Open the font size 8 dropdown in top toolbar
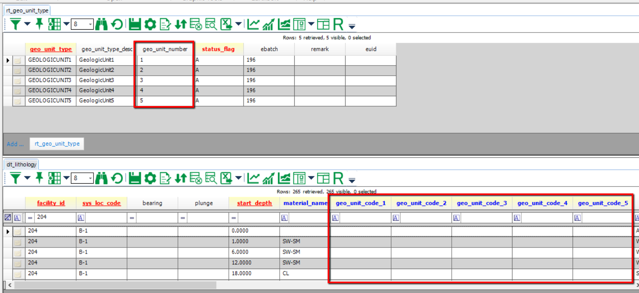Viewport: 639px width, 293px height. (90, 24)
